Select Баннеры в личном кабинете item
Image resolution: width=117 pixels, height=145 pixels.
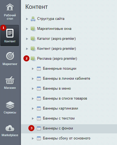[x=67, y=79]
